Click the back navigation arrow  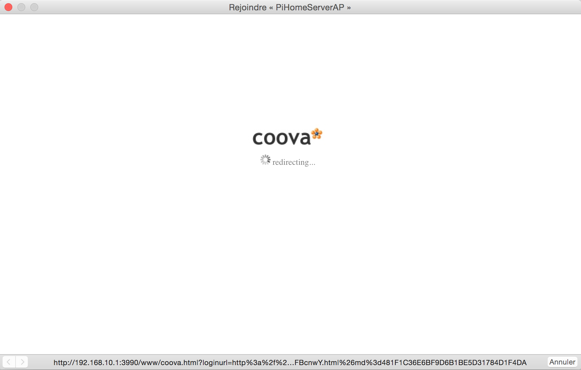(9, 362)
